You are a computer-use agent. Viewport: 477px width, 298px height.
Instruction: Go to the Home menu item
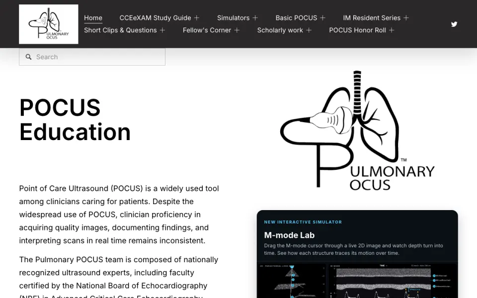click(x=93, y=18)
